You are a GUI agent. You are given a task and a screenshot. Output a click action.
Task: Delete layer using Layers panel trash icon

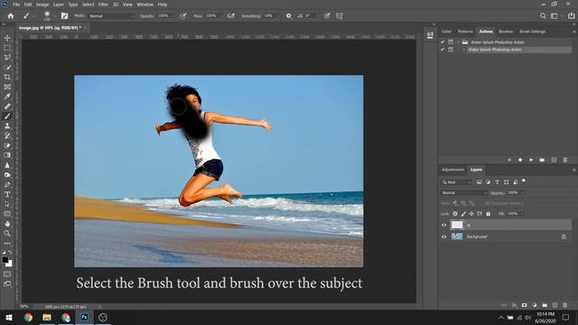tap(565, 305)
